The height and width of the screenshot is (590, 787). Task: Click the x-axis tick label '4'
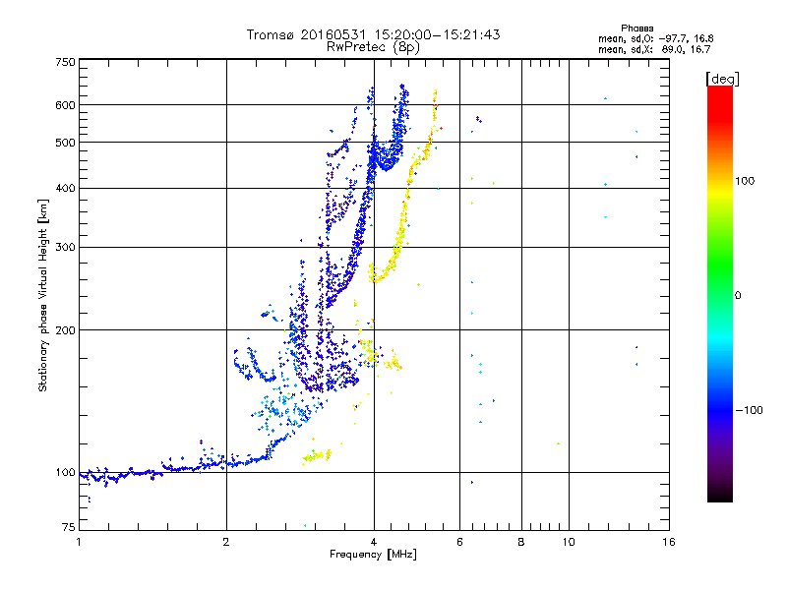click(x=374, y=542)
